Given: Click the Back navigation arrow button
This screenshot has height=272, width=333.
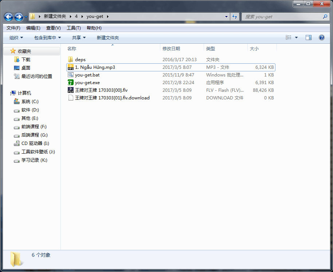Looking at the screenshot, I should click(x=9, y=17).
